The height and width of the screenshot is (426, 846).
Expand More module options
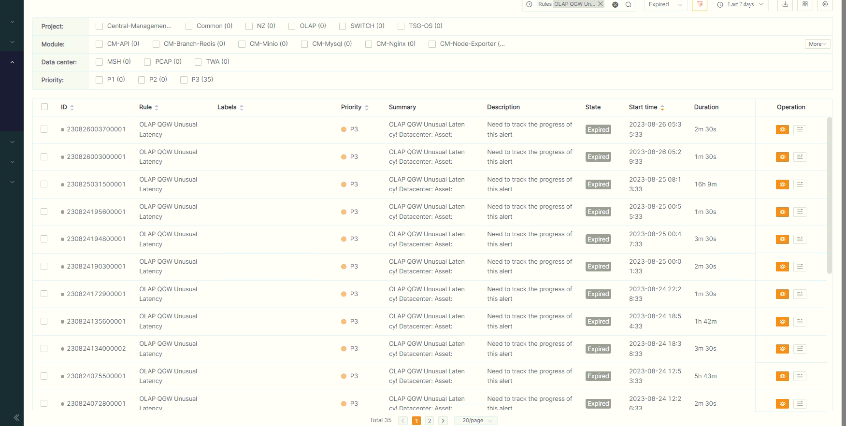tap(817, 44)
